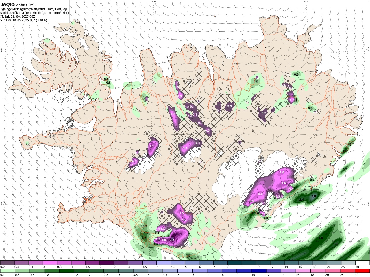Click the initial time line 'IT: þri. 29. 04. 2025 00Z'
The width and height of the screenshot is (370, 277).
[18, 16]
